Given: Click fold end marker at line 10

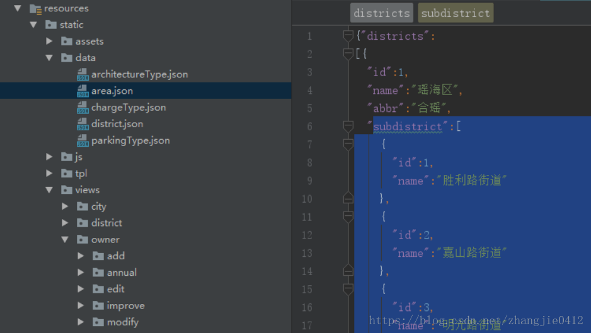Looking at the screenshot, I should [348, 198].
